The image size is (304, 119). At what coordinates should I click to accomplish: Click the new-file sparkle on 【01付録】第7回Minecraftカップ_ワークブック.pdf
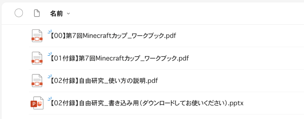[50, 54]
